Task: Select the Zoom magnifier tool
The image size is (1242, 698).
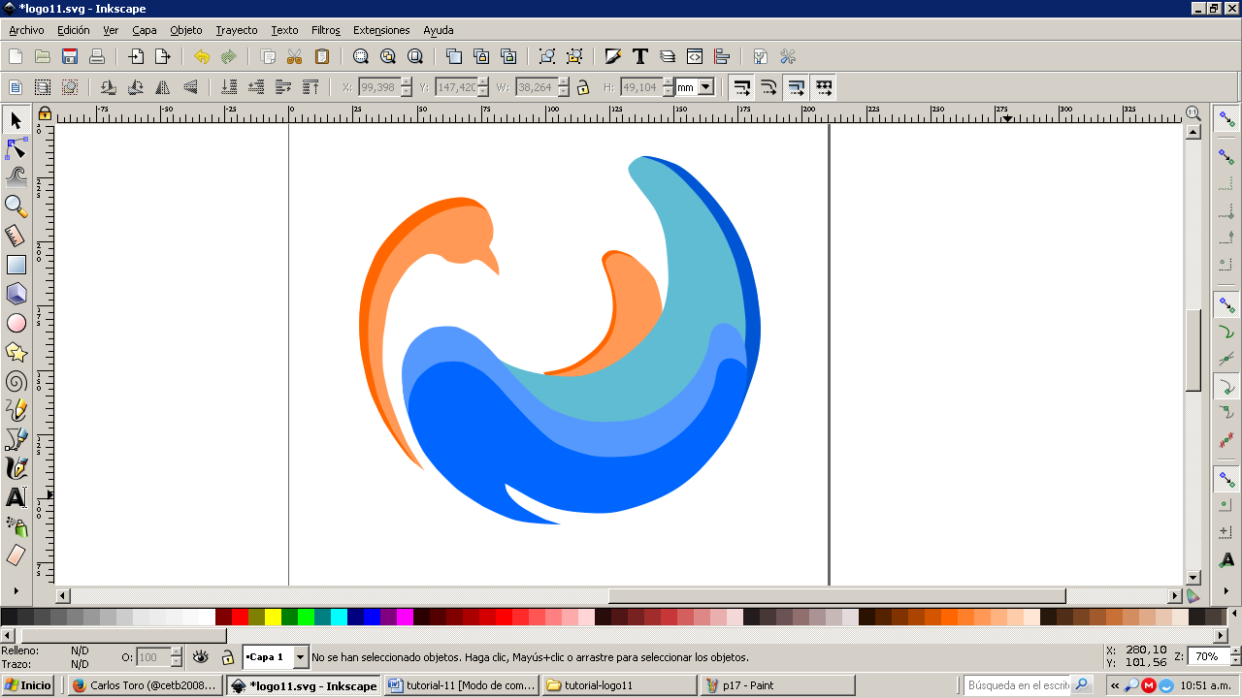Action: pos(16,206)
